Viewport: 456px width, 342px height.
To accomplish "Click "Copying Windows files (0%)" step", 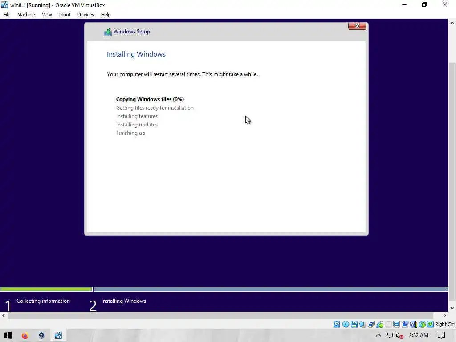I will click(x=150, y=99).
